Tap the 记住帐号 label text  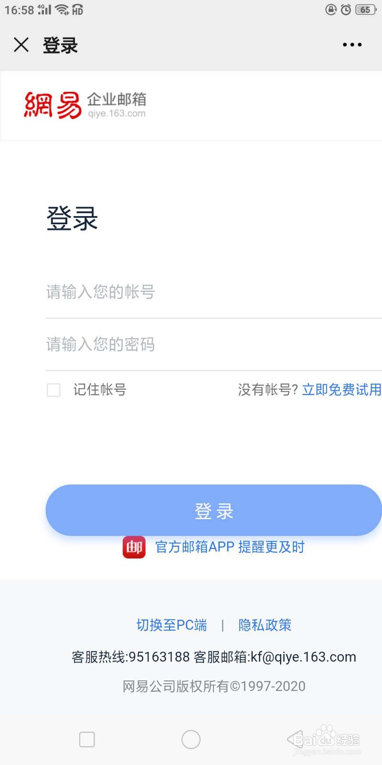coord(100,390)
